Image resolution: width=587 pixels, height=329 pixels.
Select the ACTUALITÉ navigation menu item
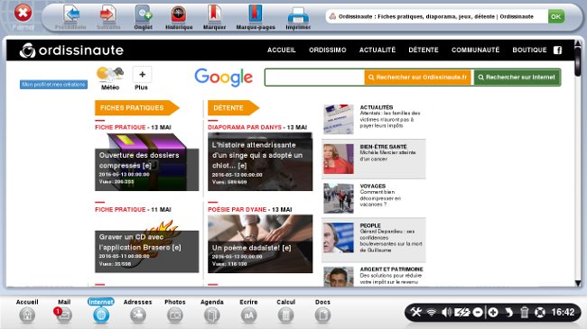coord(377,50)
